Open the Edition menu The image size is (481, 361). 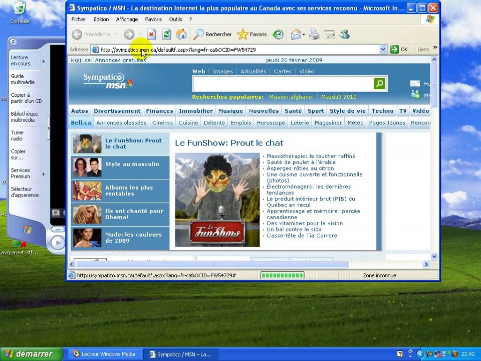click(x=101, y=20)
